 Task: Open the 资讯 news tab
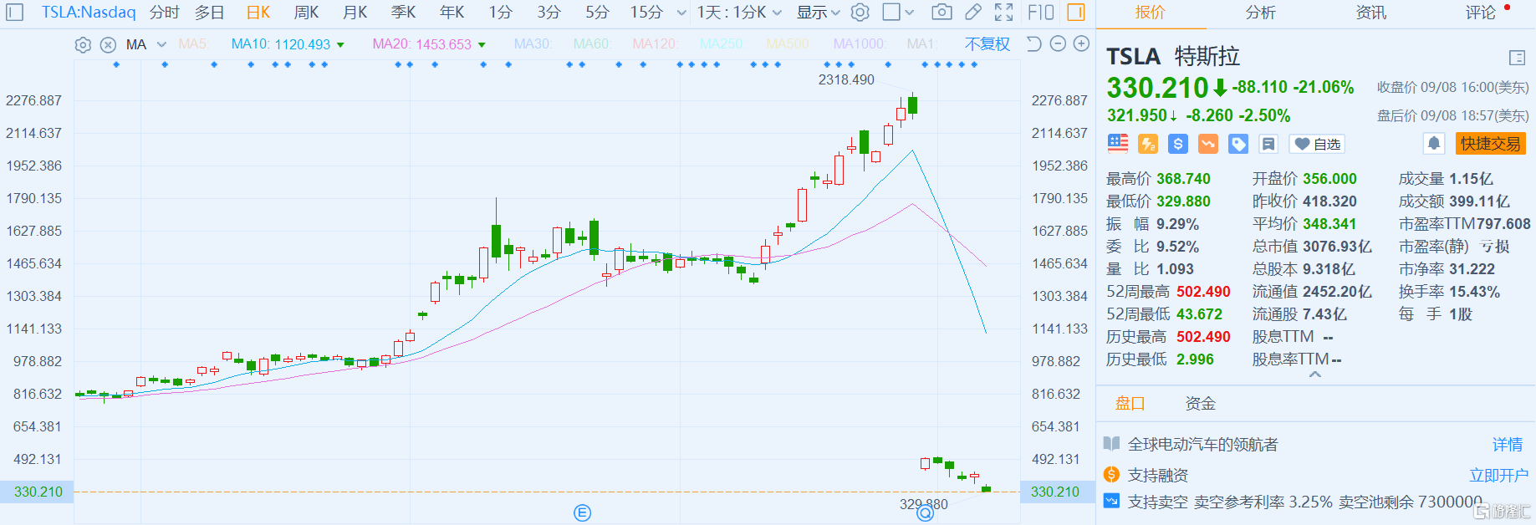pyautogui.click(x=1370, y=13)
